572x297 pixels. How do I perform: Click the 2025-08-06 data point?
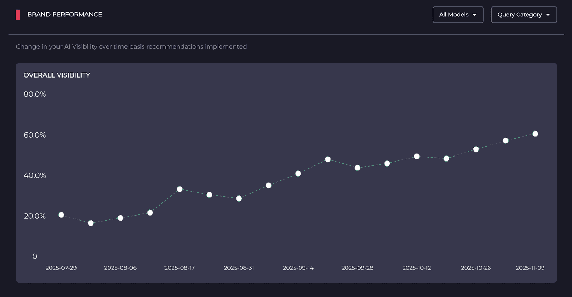(120, 218)
